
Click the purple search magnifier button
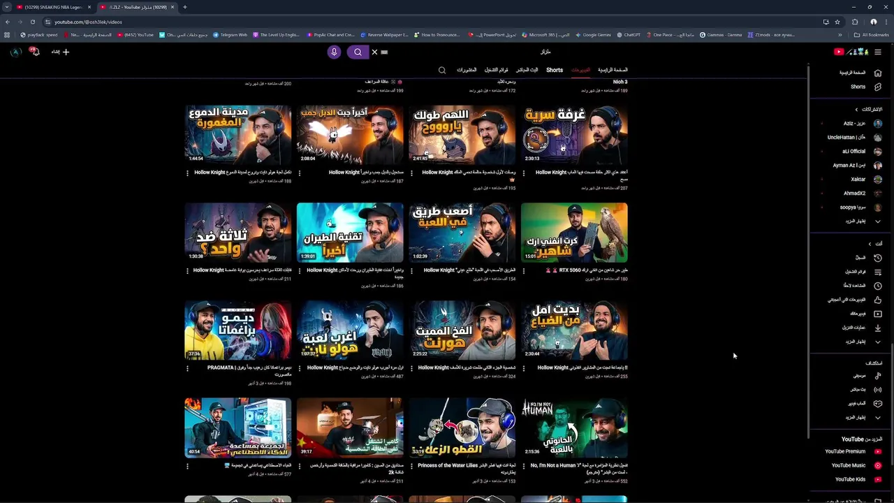(358, 52)
